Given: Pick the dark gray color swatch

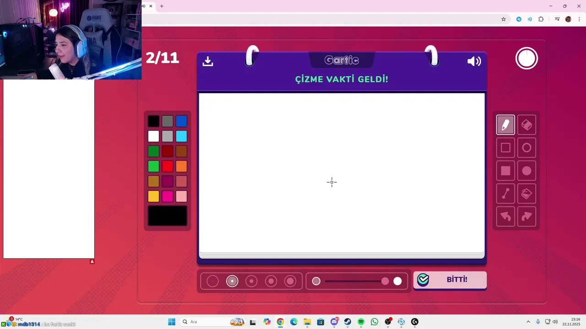Looking at the screenshot, I should click(168, 121).
